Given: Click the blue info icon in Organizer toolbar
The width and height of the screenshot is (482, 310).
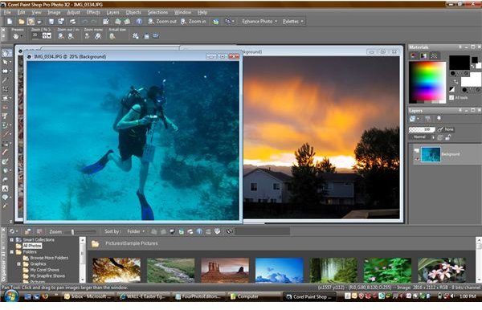Looking at the screenshot, I should pyautogui.click(x=199, y=231).
